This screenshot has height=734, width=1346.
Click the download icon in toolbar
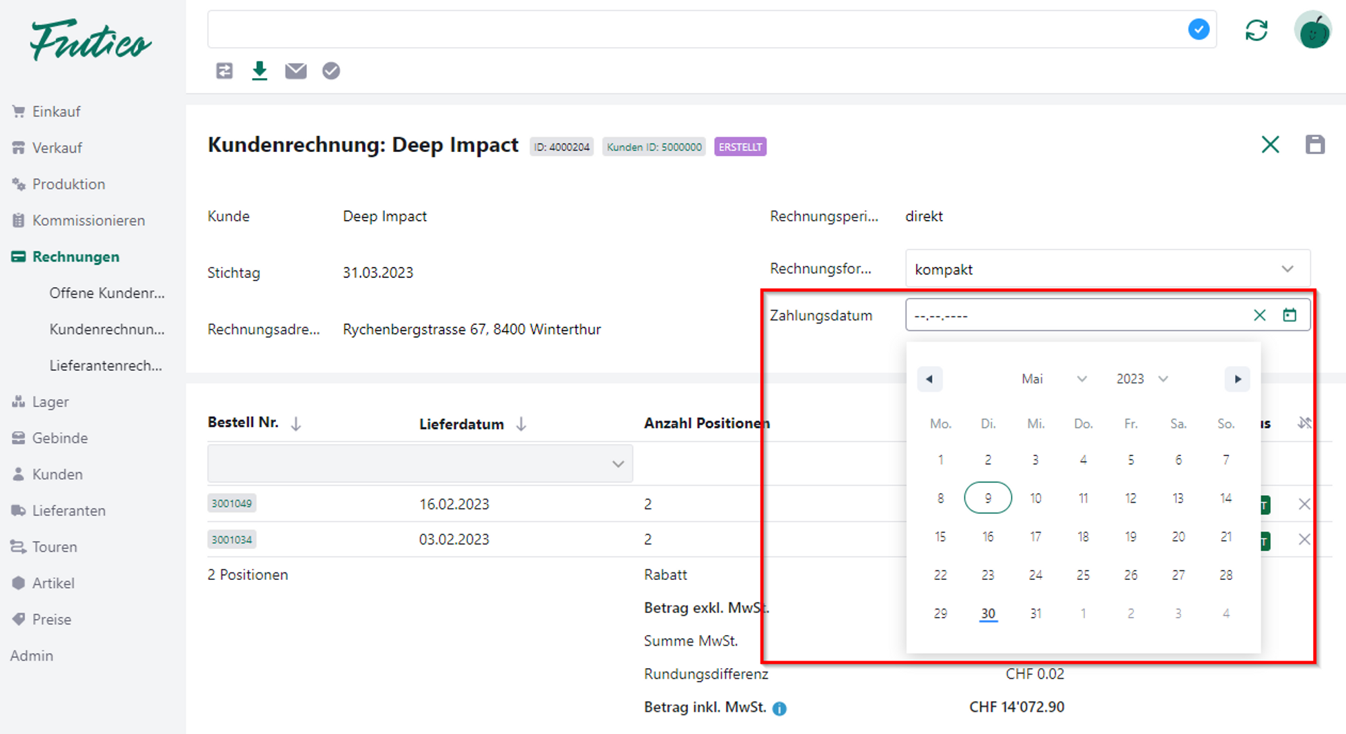pos(259,71)
